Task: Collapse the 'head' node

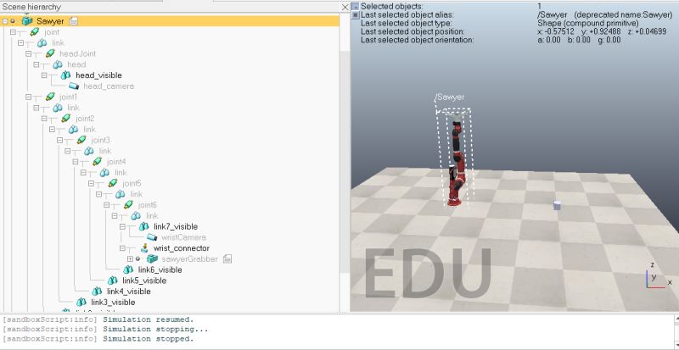Action: coord(36,64)
